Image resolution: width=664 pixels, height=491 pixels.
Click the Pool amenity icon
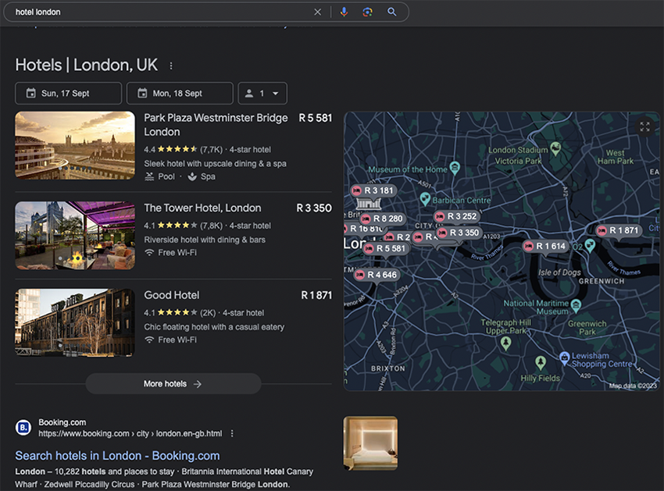point(149,176)
